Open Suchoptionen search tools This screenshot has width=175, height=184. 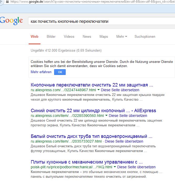pos(145,36)
